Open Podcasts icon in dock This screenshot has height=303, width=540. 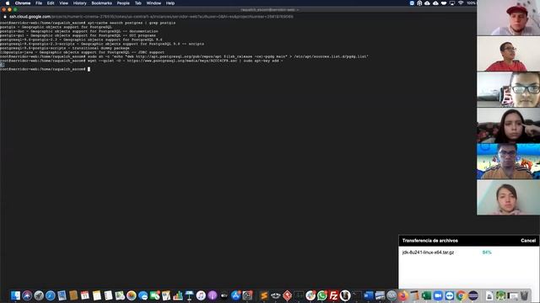pos(213,295)
